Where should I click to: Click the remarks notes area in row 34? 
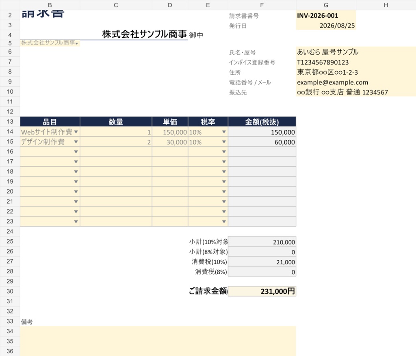coord(158,331)
